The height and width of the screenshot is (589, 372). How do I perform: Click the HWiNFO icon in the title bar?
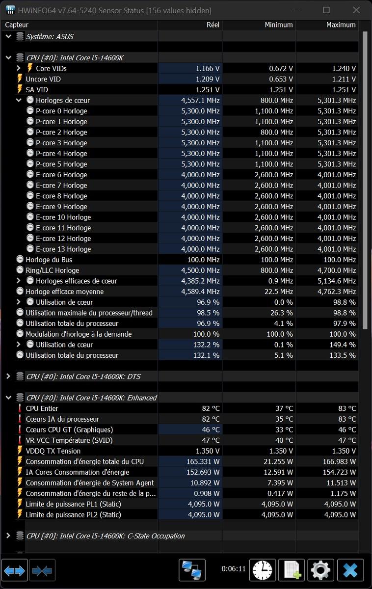(10, 10)
